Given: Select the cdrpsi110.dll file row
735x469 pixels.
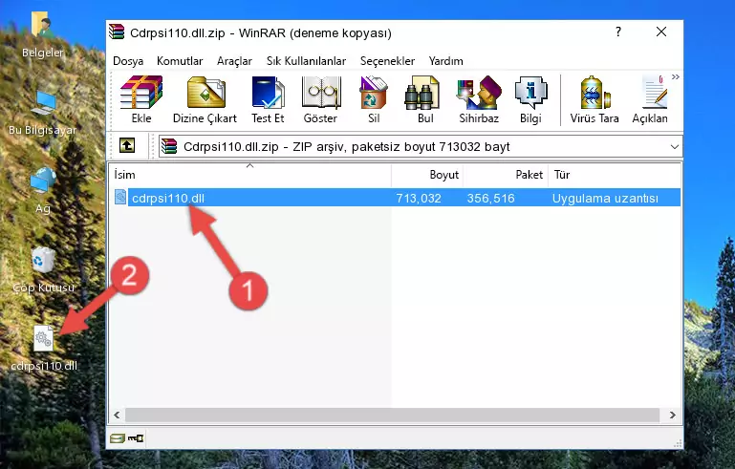Looking at the screenshot, I should coord(396,198).
